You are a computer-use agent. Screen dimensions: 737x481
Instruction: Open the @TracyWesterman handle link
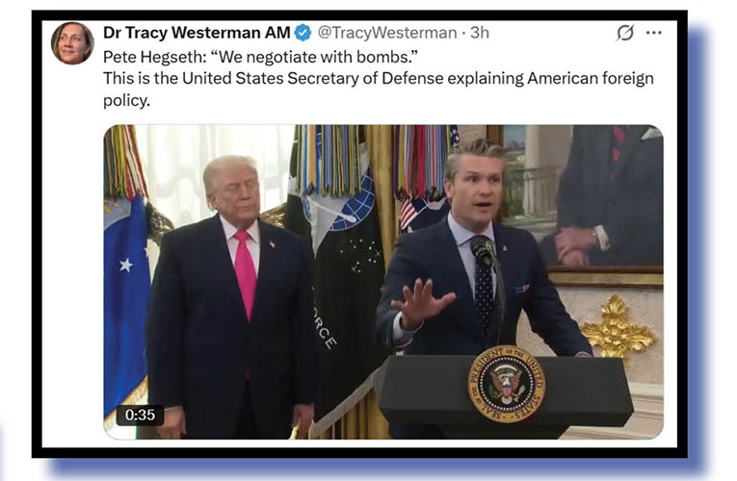[x=387, y=33]
